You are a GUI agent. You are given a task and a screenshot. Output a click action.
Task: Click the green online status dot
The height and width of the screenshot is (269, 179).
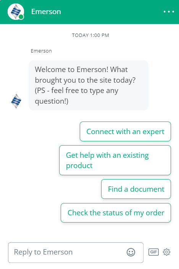[x=21, y=17]
